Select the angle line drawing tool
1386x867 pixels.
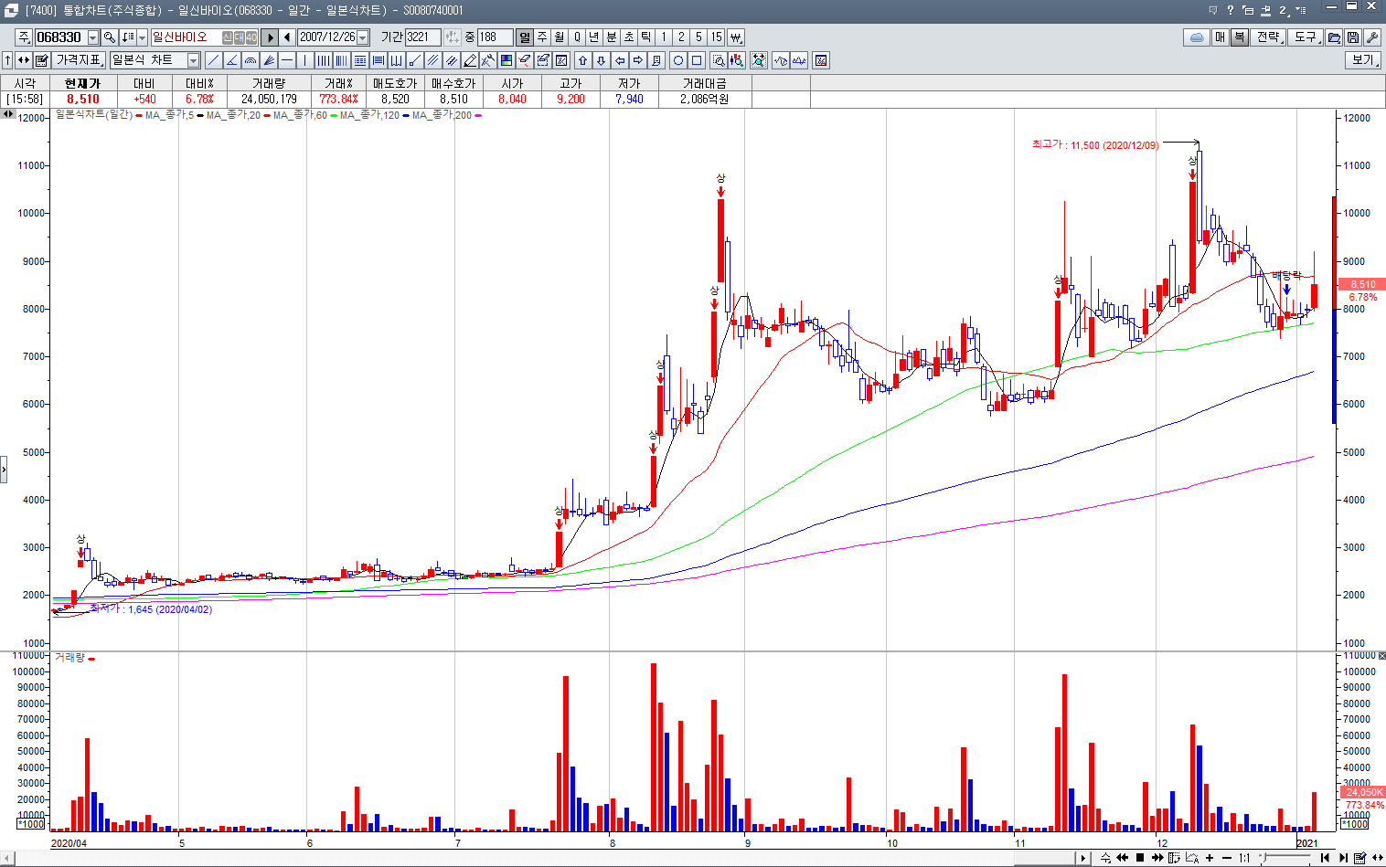232,60
